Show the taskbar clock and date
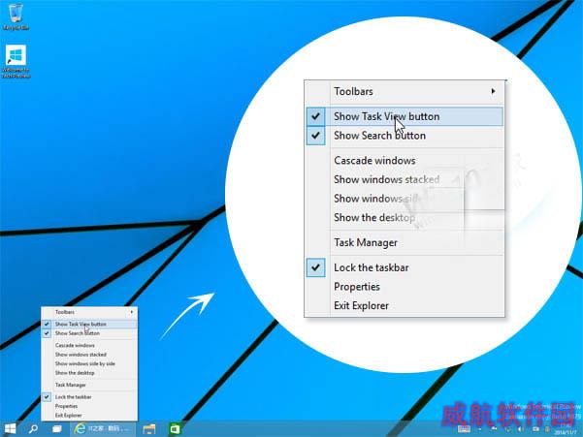Viewport: 583px width, 437px height. point(566,430)
